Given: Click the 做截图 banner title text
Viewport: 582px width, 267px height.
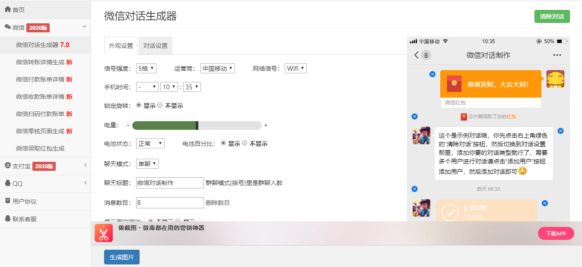Looking at the screenshot, I should [161, 228].
